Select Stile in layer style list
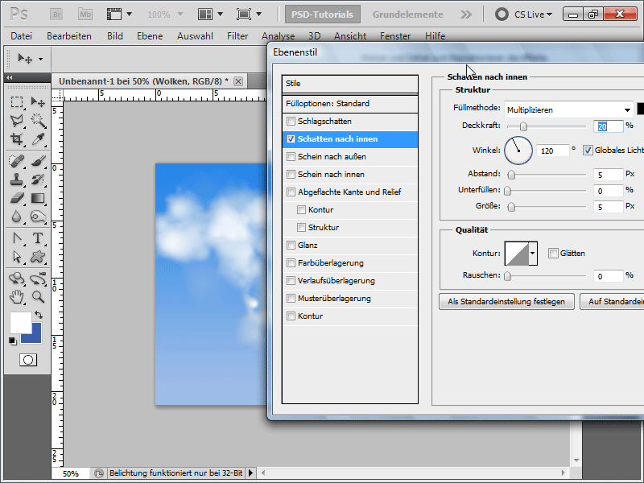This screenshot has height=483, width=644. (x=350, y=84)
